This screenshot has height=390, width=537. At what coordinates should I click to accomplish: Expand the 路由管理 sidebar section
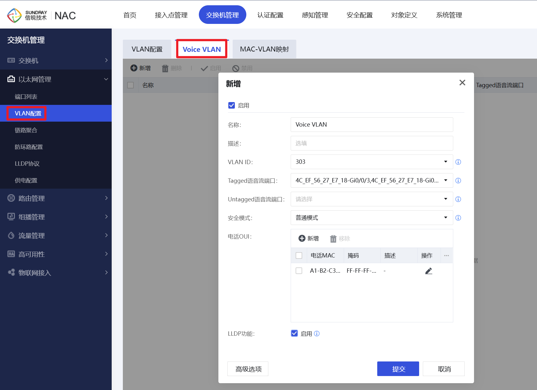pyautogui.click(x=56, y=198)
